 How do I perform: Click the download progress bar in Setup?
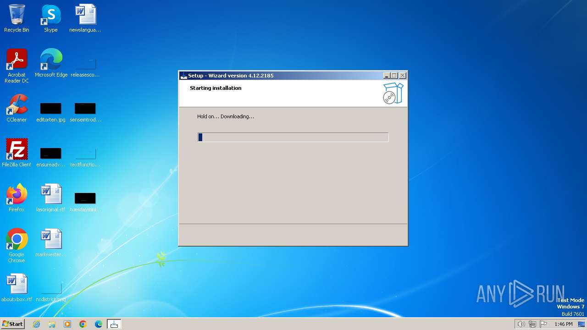click(293, 137)
